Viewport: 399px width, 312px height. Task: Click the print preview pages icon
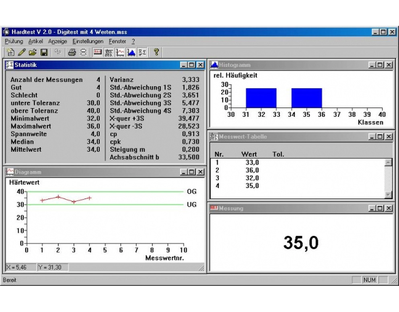(x=83, y=52)
